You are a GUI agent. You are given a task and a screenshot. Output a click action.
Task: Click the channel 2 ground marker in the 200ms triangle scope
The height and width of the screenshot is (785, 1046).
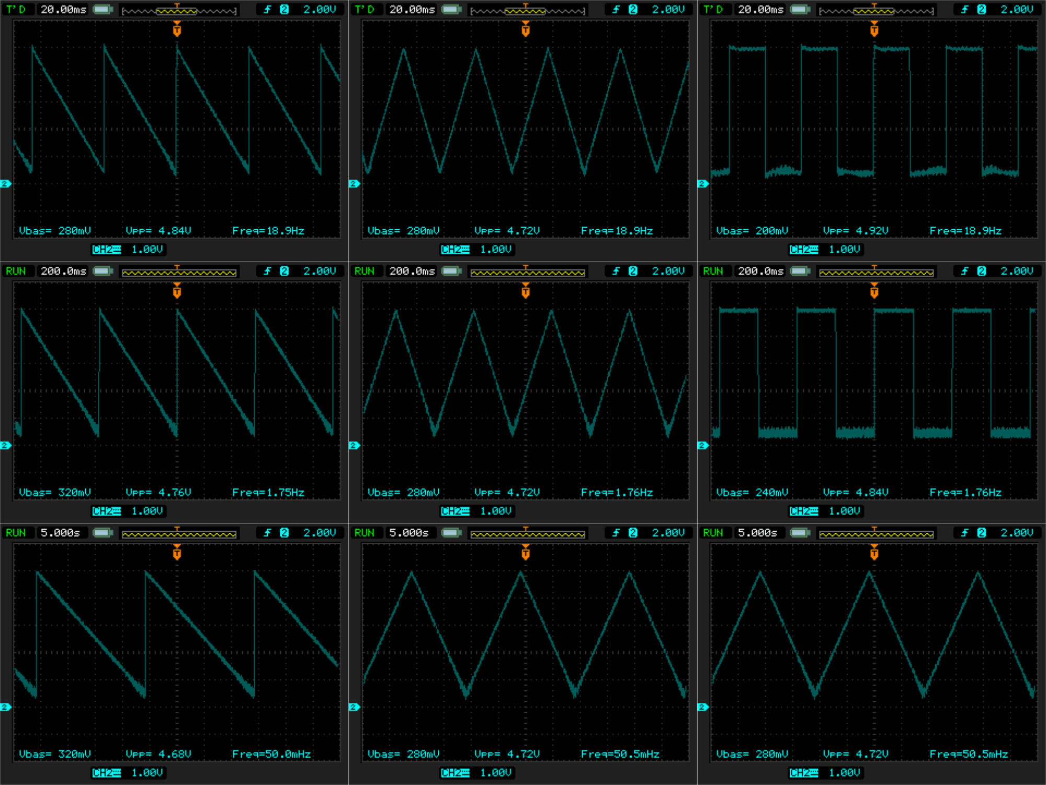click(355, 445)
